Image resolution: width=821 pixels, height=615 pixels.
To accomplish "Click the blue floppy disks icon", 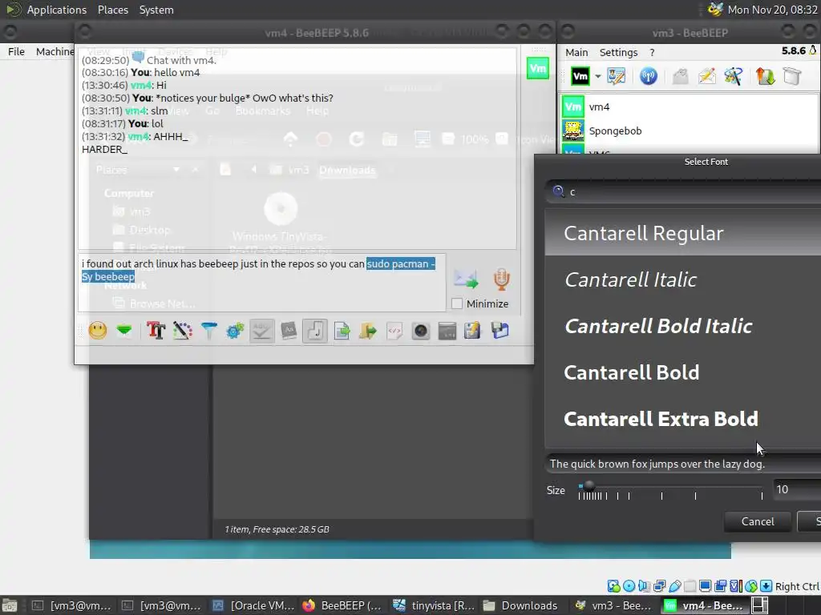I will tap(500, 331).
